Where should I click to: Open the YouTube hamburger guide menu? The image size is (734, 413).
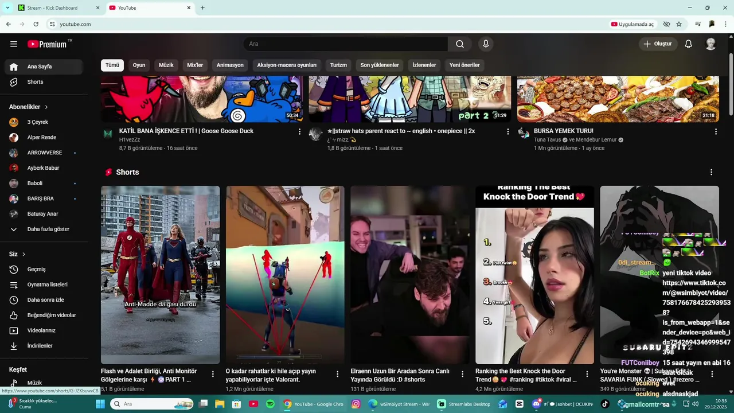(14, 44)
